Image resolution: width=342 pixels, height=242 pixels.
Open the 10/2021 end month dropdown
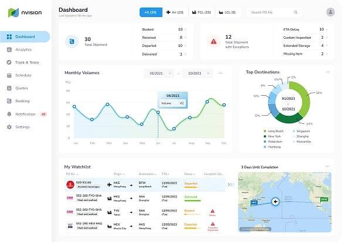[x=197, y=73]
